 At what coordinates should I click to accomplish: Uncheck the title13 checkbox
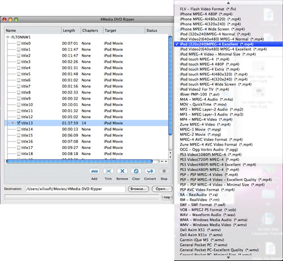tap(19, 123)
